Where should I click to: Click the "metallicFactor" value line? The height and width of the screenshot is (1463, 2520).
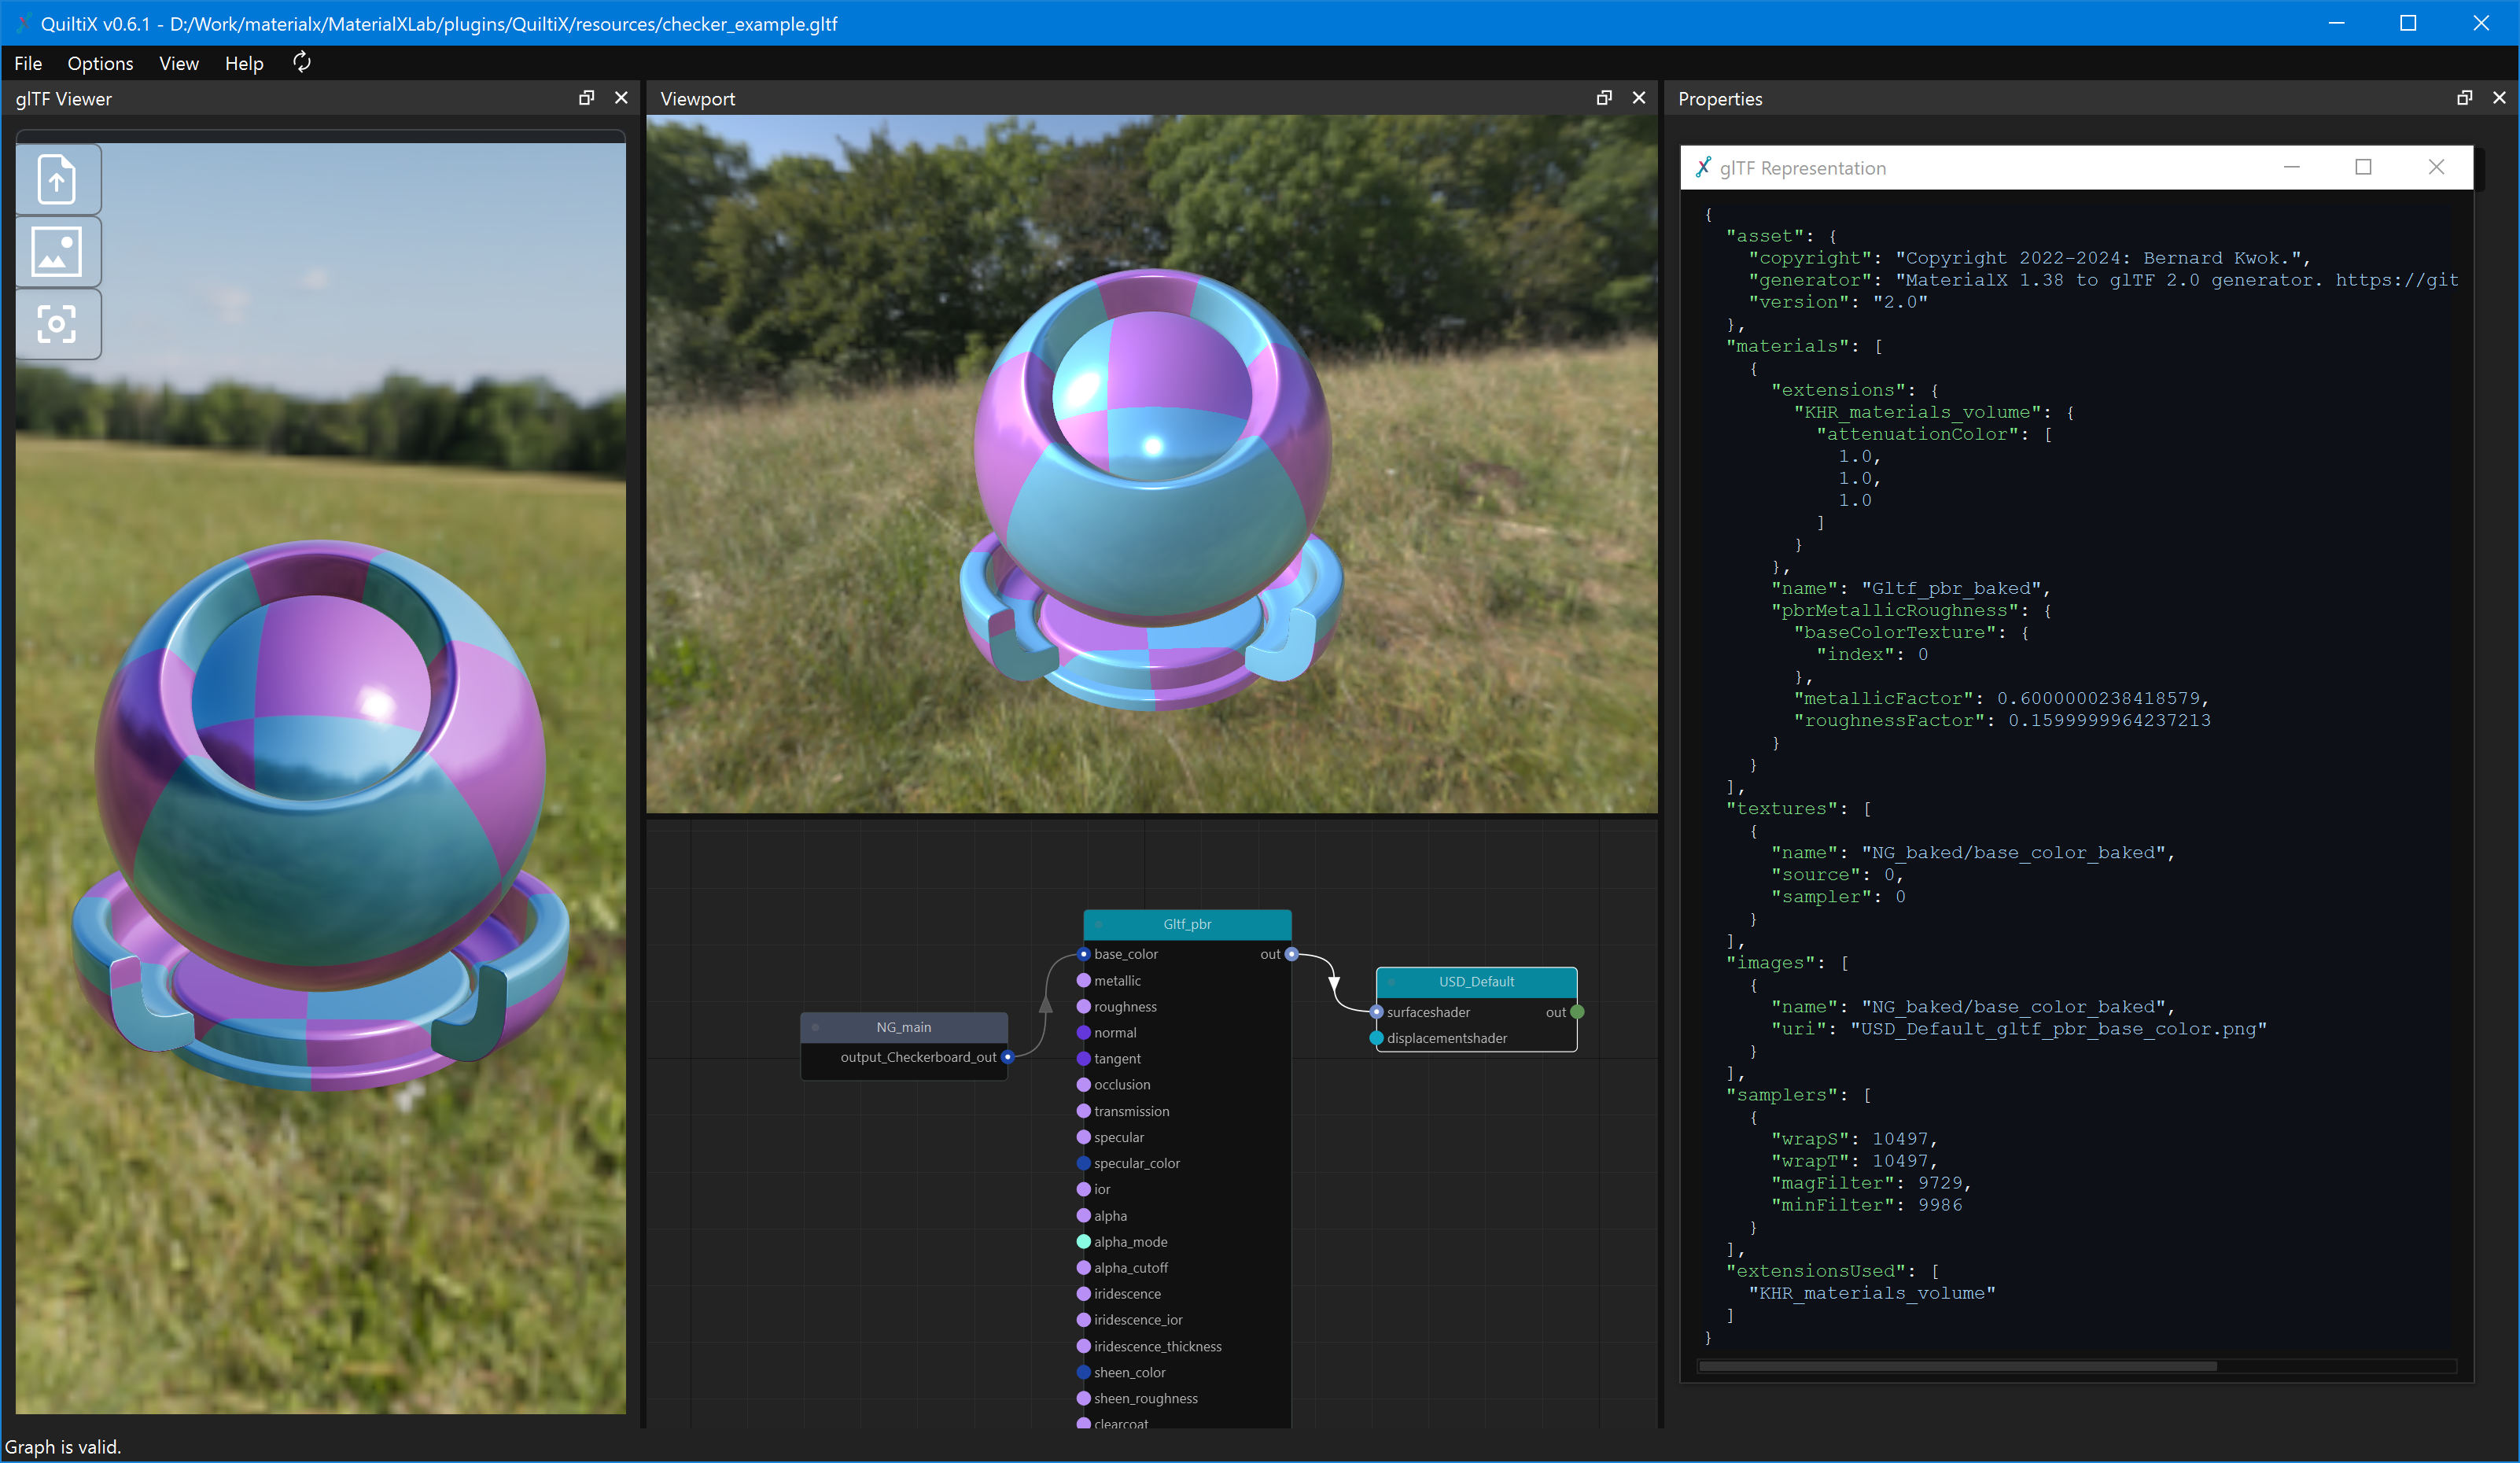pyautogui.click(x=2002, y=698)
